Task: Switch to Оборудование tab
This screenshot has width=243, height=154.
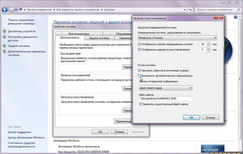Action: pyautogui.click(x=118, y=34)
